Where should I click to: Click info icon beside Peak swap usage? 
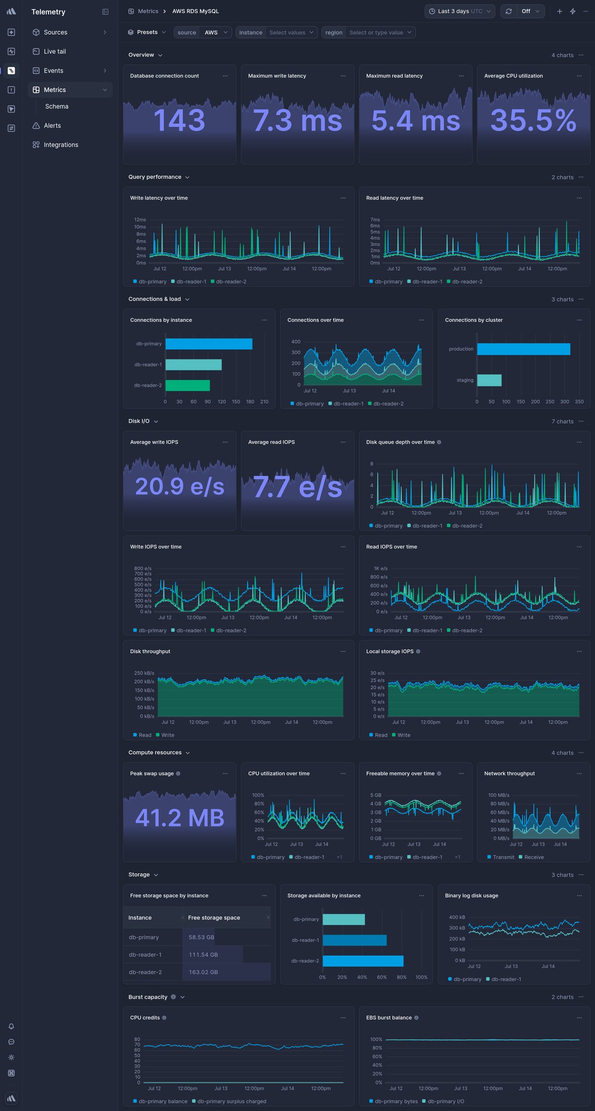pos(178,774)
